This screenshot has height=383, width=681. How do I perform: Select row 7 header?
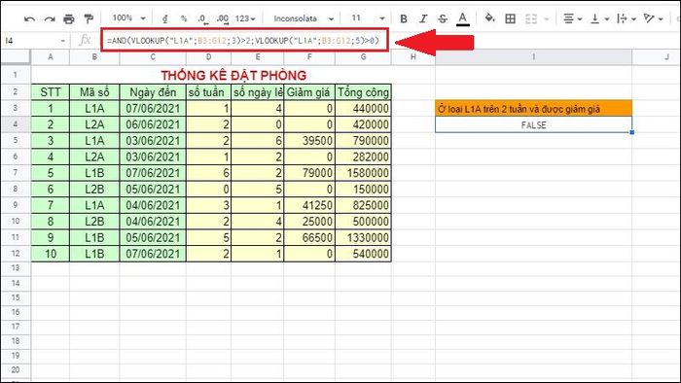(x=16, y=173)
